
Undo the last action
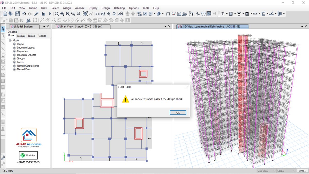click(x=24, y=14)
